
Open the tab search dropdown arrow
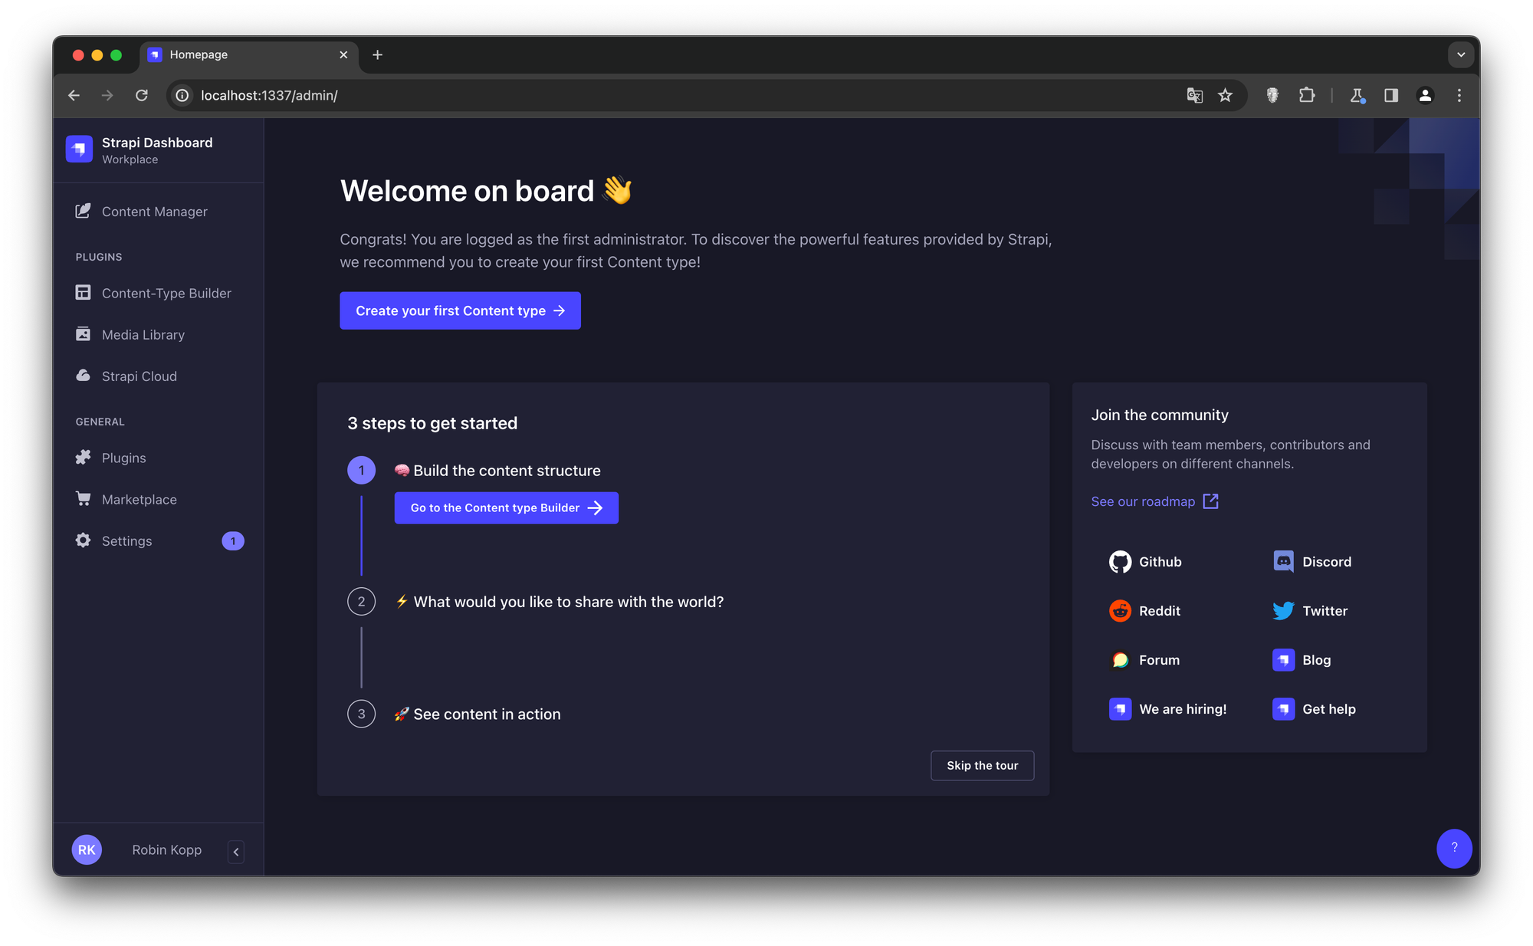(x=1461, y=54)
